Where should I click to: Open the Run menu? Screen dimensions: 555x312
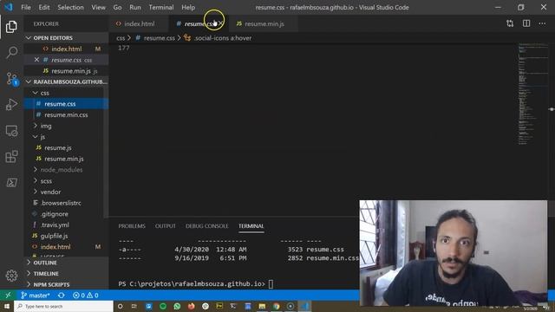tap(135, 7)
